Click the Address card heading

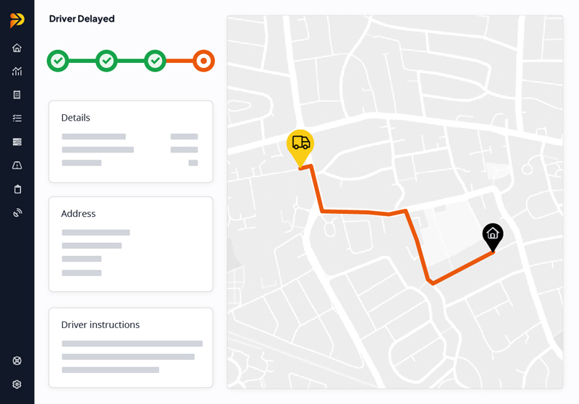click(x=78, y=214)
